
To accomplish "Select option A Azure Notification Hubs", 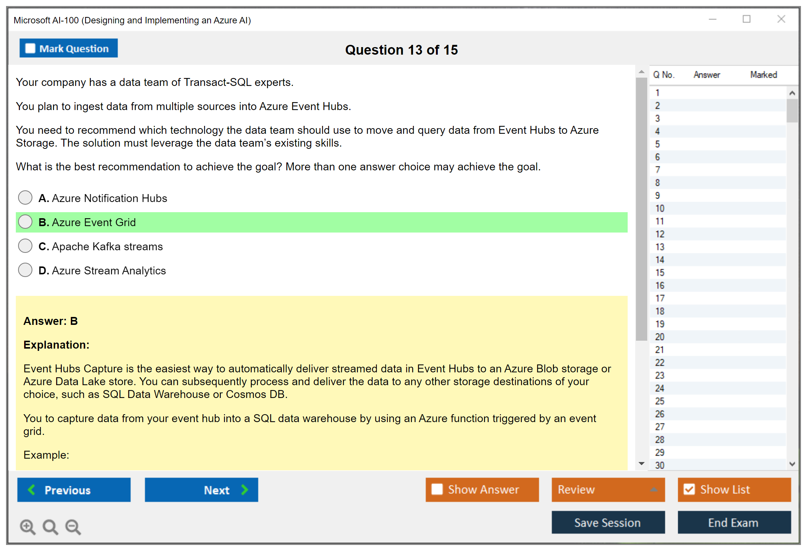I will point(25,197).
